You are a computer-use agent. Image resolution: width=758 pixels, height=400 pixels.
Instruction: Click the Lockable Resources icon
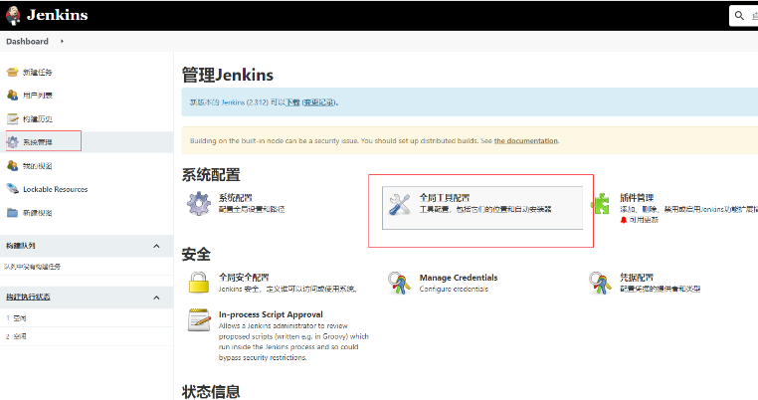[12, 189]
